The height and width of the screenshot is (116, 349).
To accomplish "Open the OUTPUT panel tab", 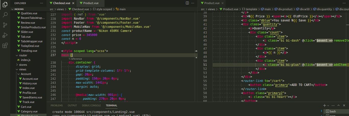I will [72, 105].
